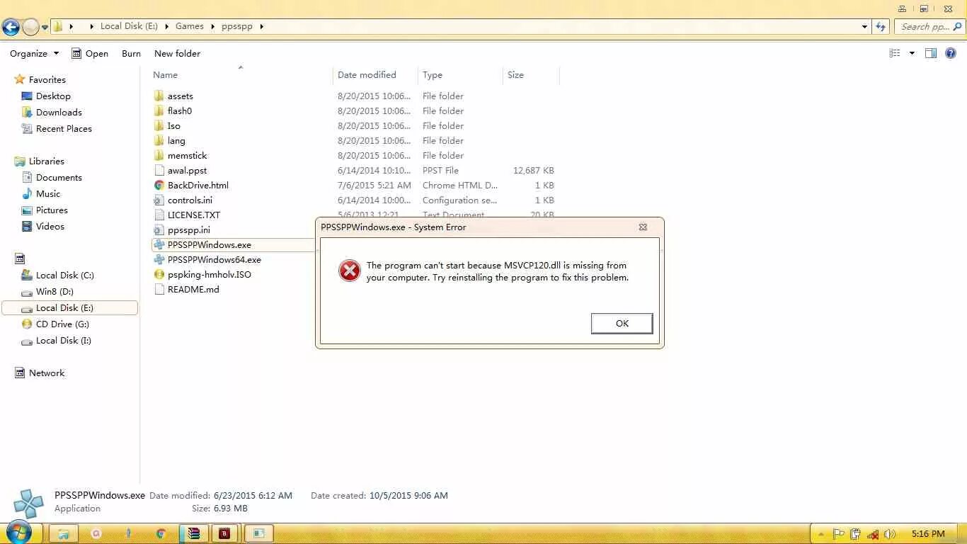
Task: Click the Back navigation arrow
Action: [x=11, y=27]
